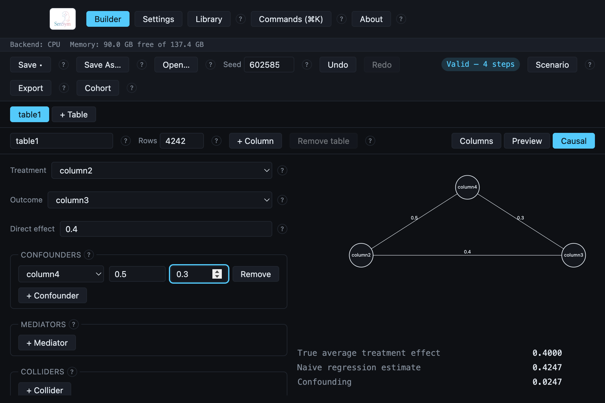Click help icon beside Rows field
Viewport: 605px width, 403px height.
(x=216, y=141)
